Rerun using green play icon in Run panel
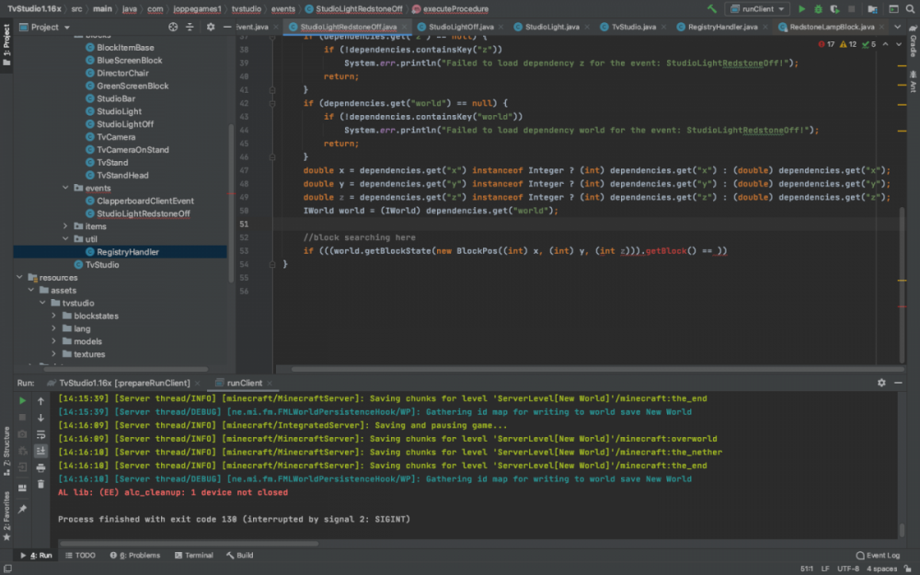Screen dimensions: 920x575 (x=23, y=401)
